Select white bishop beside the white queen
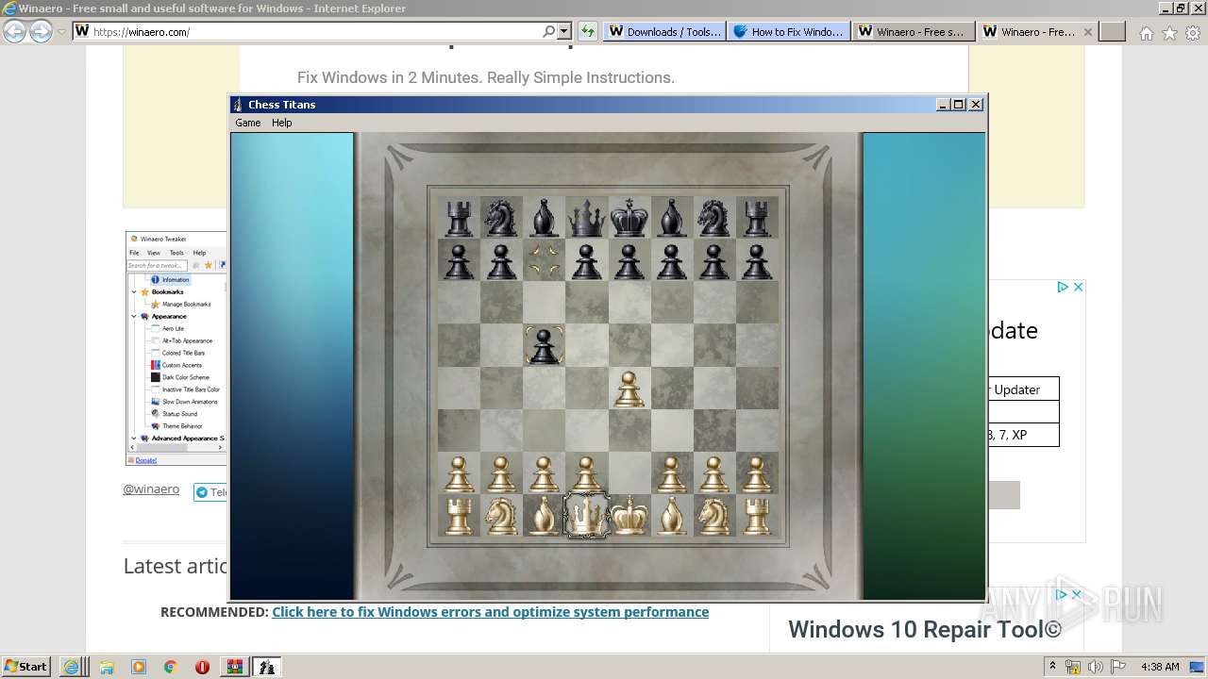The width and height of the screenshot is (1208, 679). click(544, 516)
